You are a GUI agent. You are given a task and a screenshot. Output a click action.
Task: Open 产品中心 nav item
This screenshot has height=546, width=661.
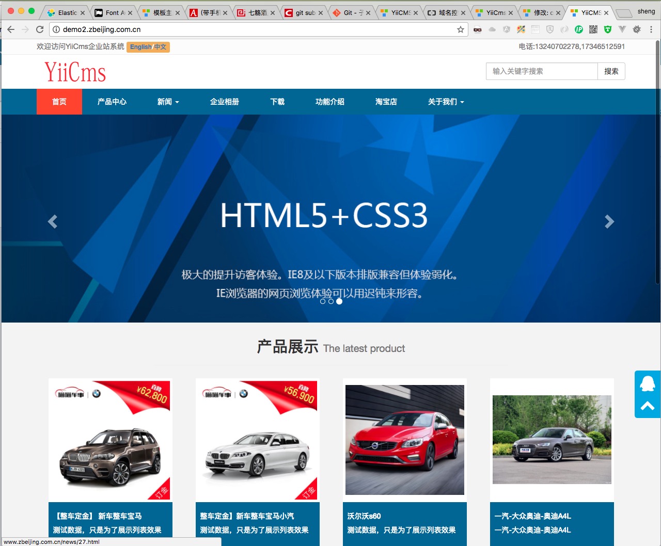pyautogui.click(x=112, y=102)
